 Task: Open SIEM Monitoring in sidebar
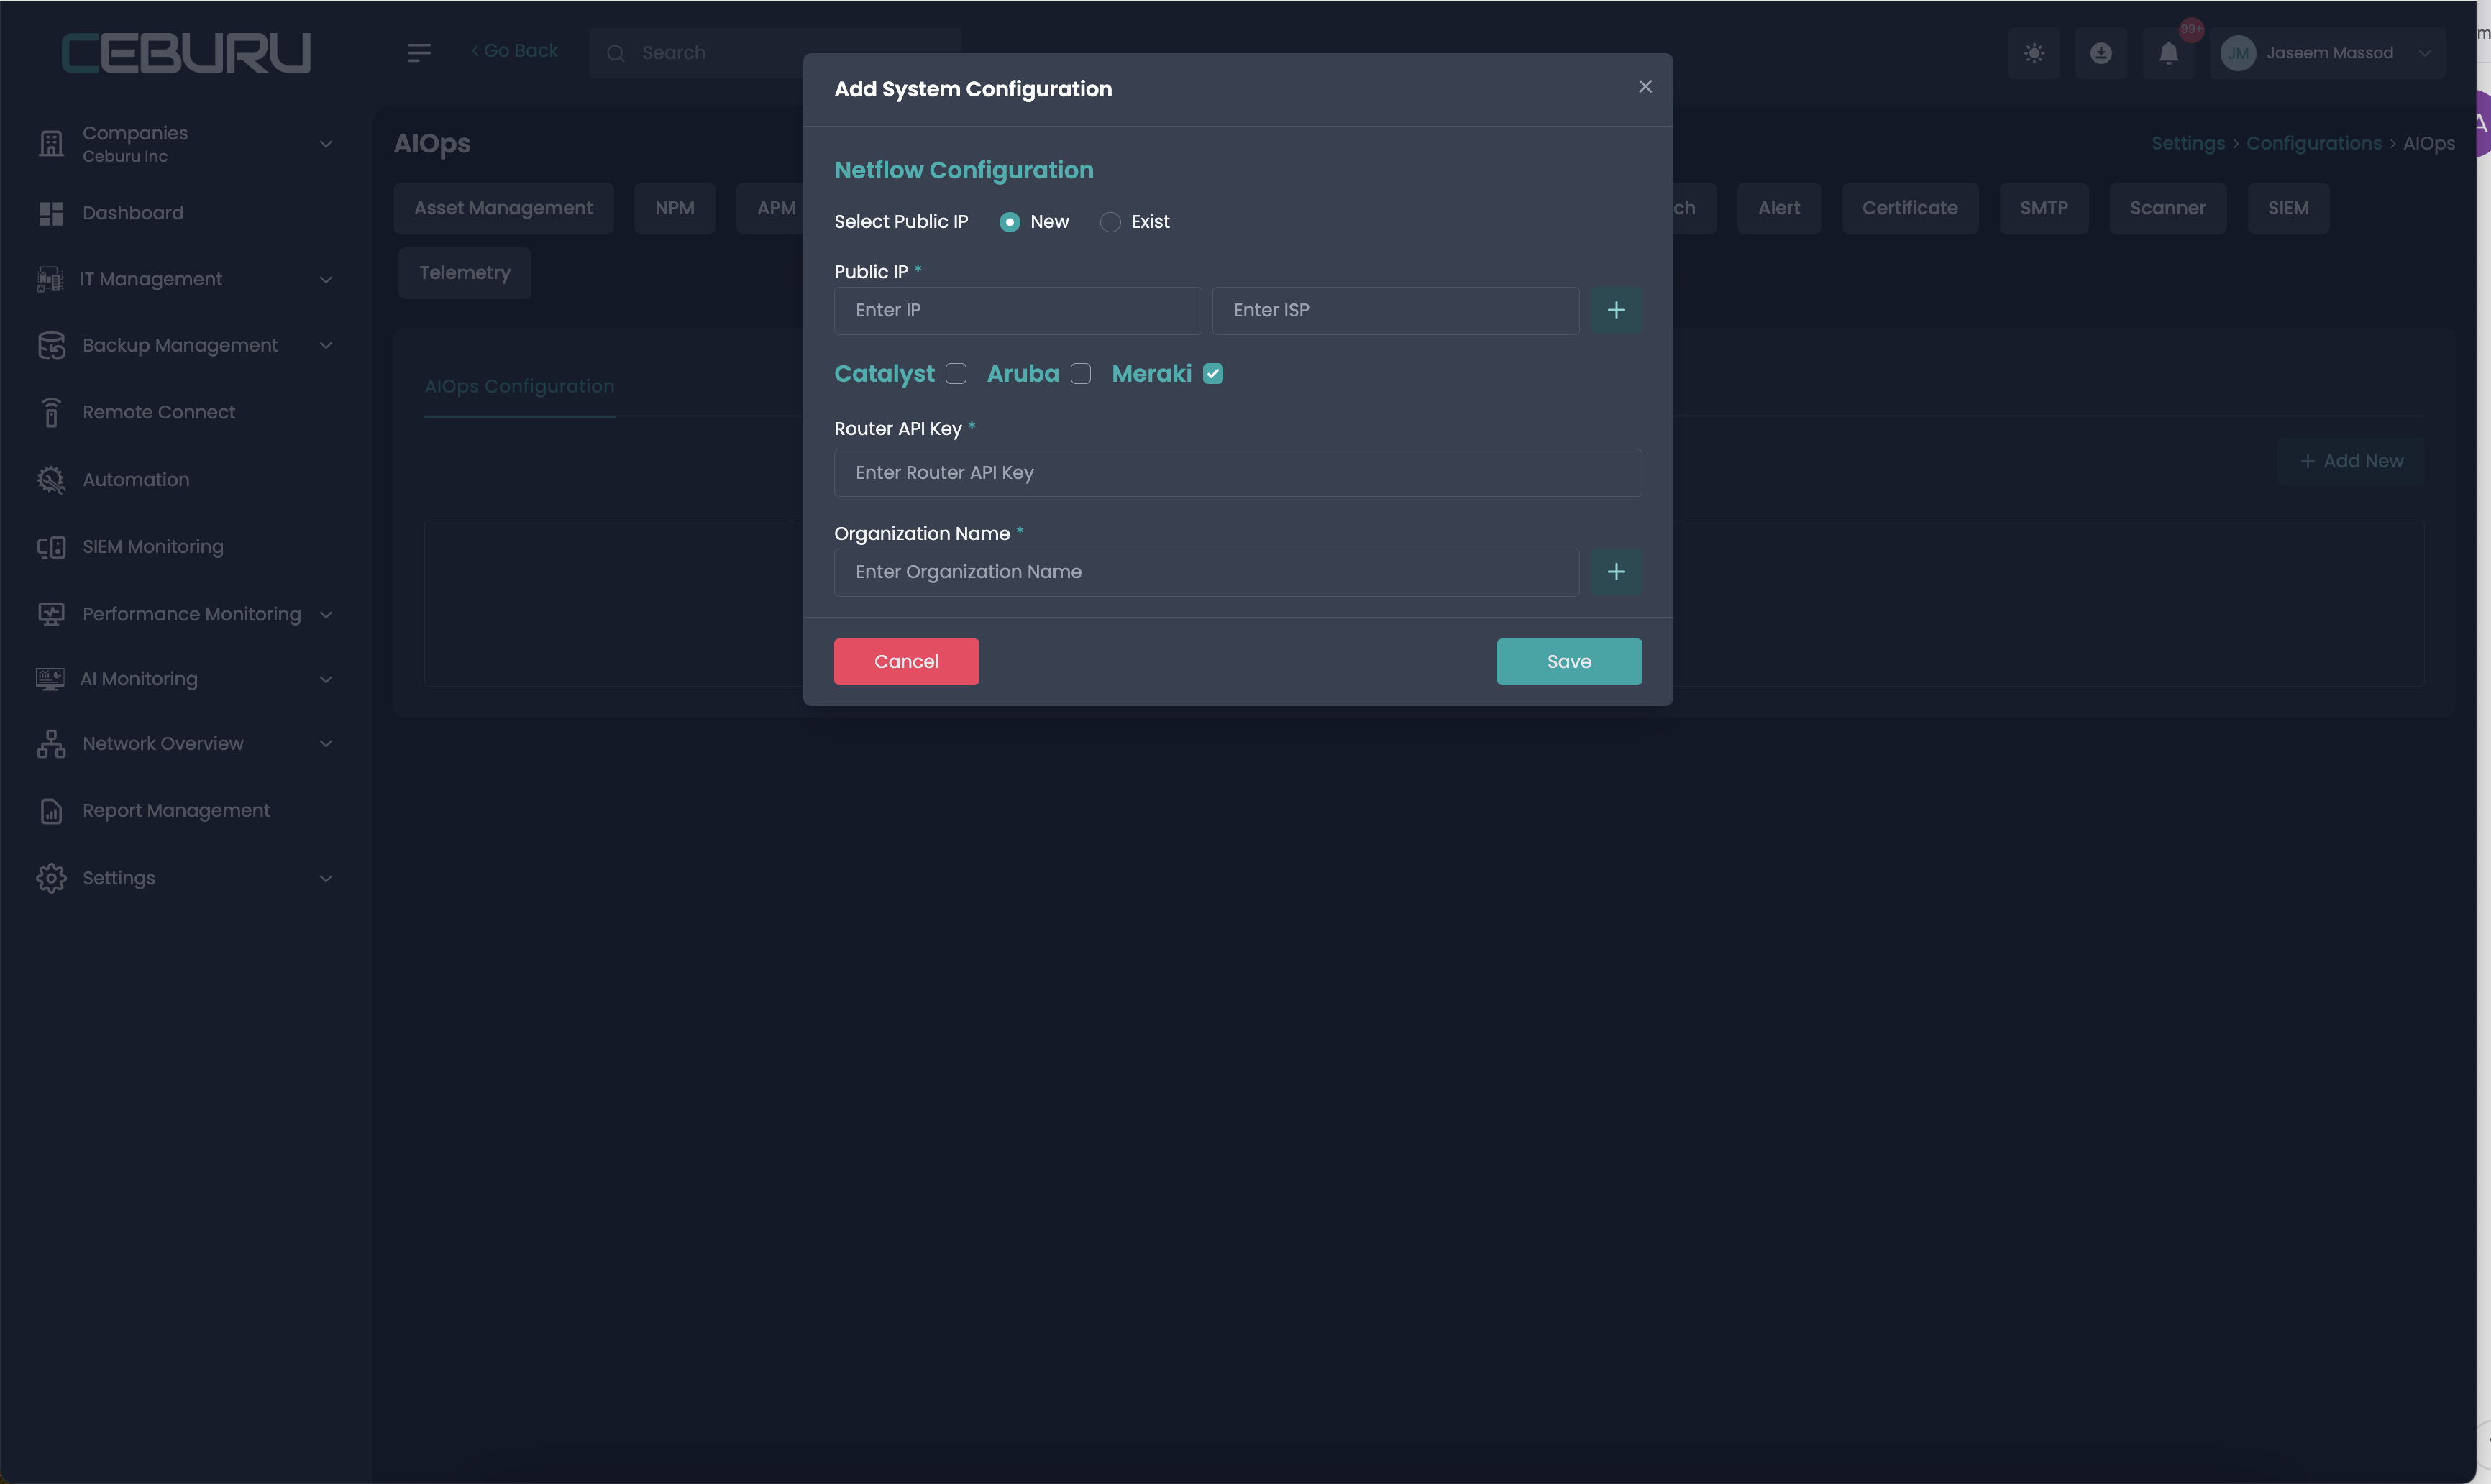coord(152,547)
